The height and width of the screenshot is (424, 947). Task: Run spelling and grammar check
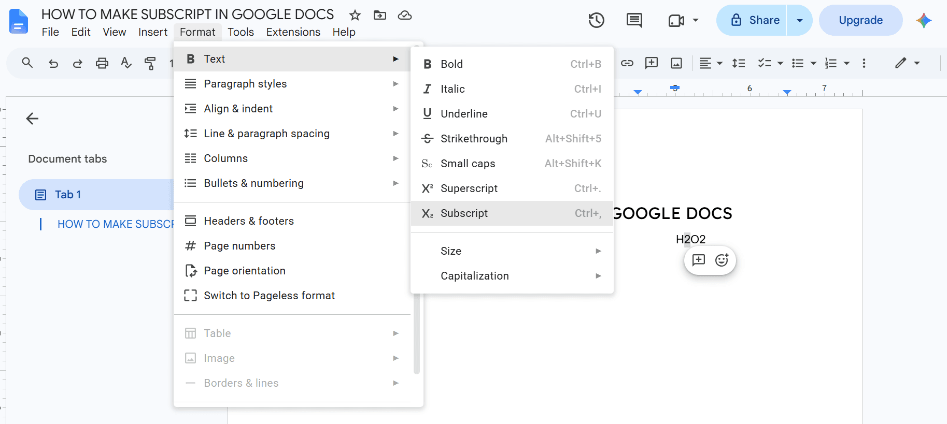tap(126, 63)
